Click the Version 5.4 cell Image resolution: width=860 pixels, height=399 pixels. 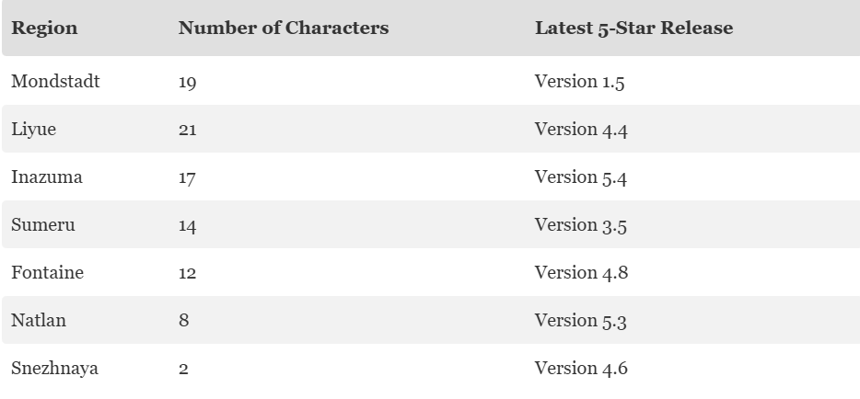pos(581,177)
